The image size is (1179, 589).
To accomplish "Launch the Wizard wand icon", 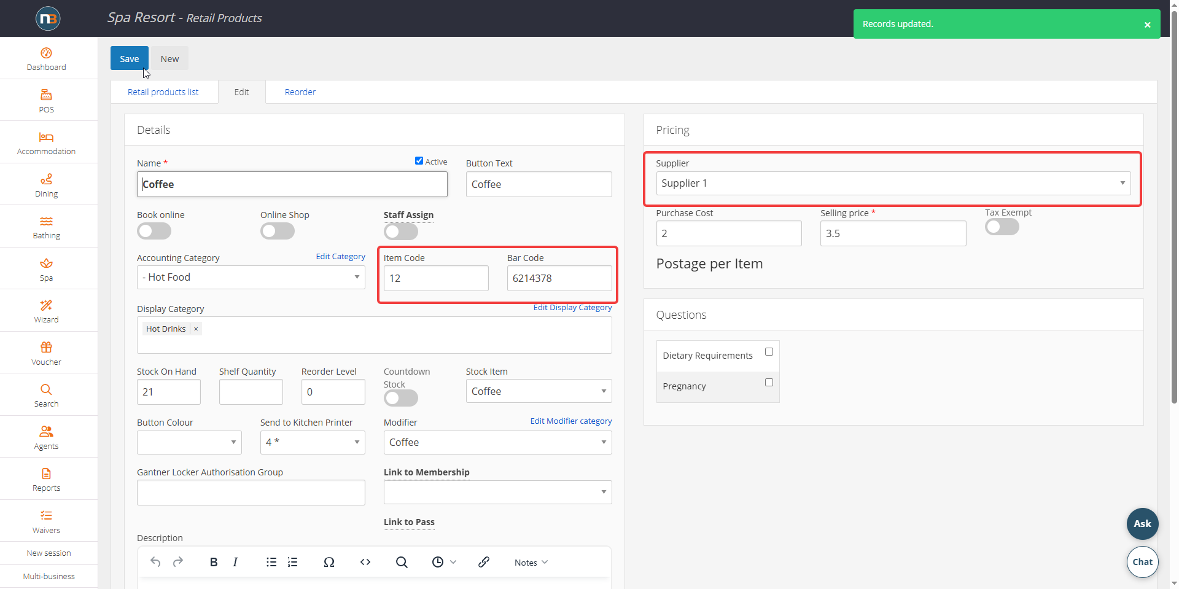I will pos(46,305).
